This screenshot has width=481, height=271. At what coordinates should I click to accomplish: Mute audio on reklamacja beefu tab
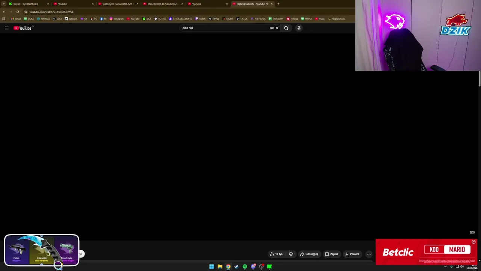[x=267, y=4]
